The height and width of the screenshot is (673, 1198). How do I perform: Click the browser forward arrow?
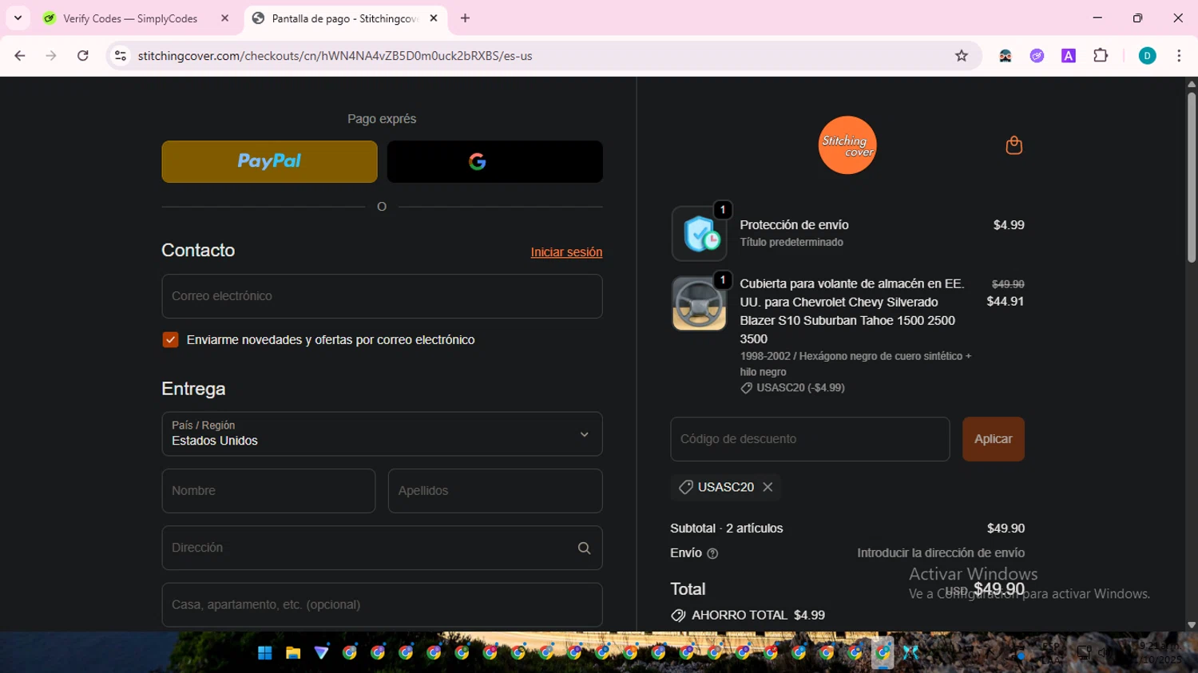(x=51, y=56)
